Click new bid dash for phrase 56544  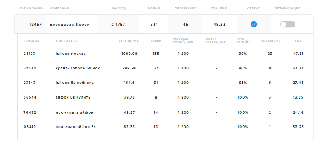coord(216,98)
